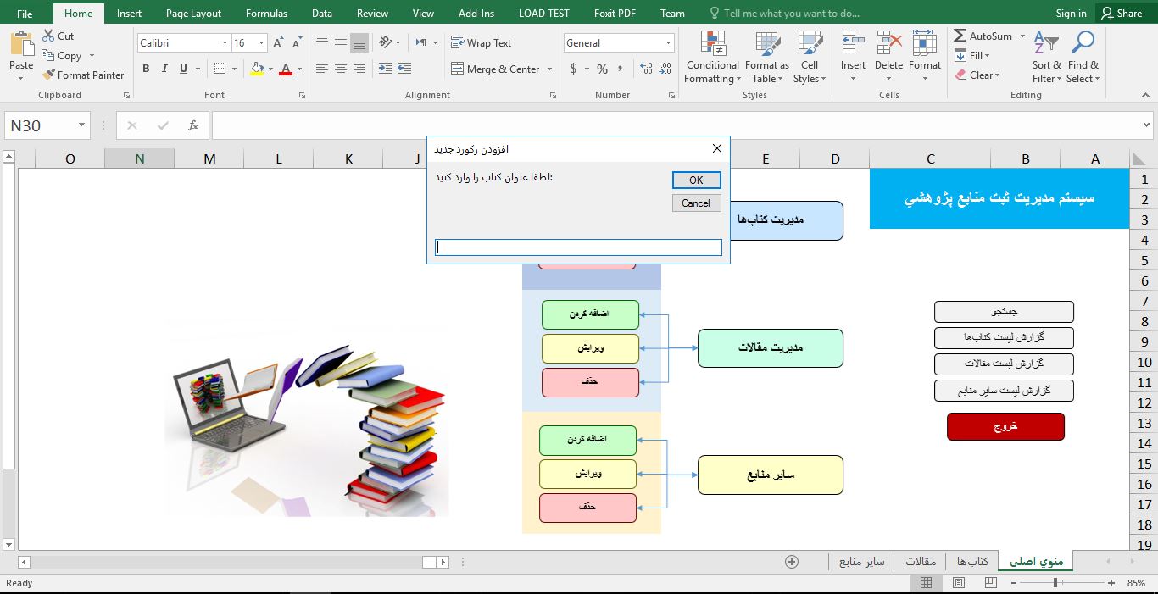Click the Merge & Center icon
1158x594 pixels.
point(458,69)
